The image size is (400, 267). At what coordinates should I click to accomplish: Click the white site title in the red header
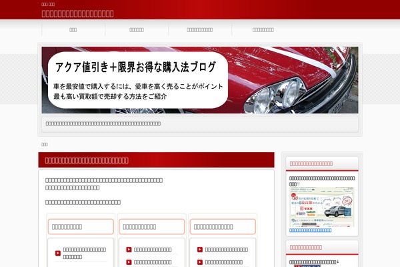click(77, 13)
